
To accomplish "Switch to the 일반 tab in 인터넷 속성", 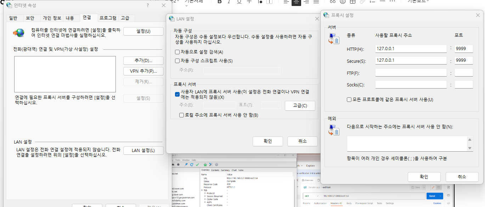I will (x=13, y=18).
